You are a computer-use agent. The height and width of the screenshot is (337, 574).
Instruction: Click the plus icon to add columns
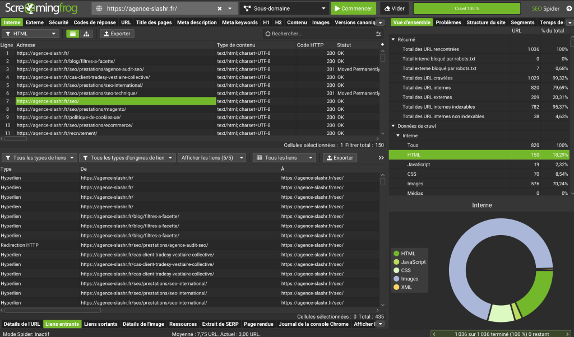tap(382, 45)
